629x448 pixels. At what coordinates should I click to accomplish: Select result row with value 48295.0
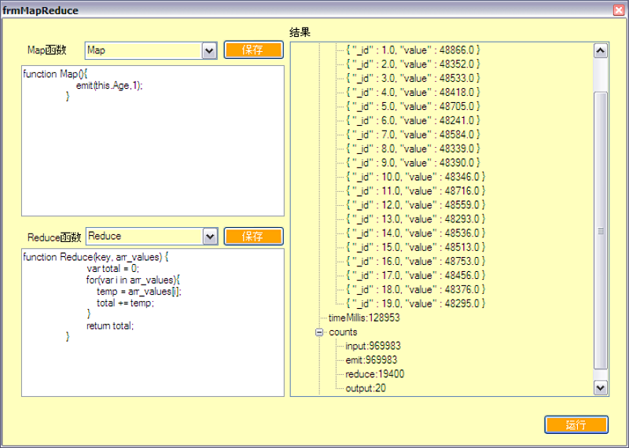(x=416, y=303)
